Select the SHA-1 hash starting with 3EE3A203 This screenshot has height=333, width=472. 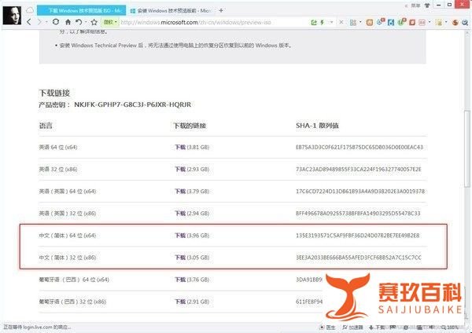359,258
